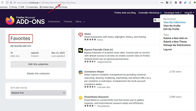Collapse the rahul32 account menu
This screenshot has width=196, height=111.
coord(189,13)
